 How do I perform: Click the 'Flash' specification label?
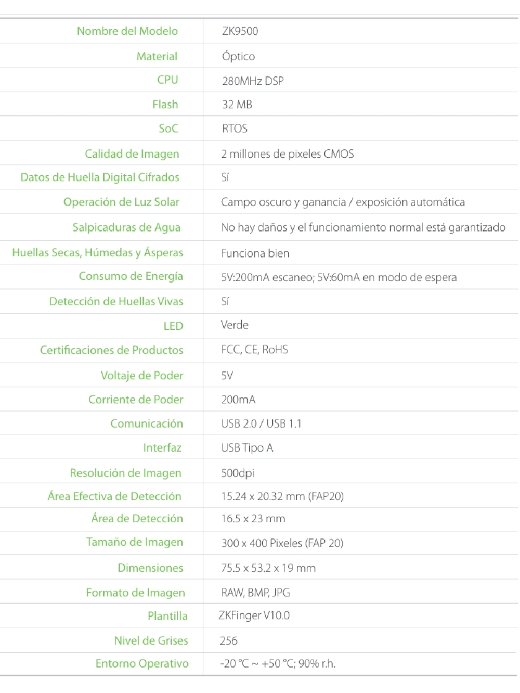point(165,105)
